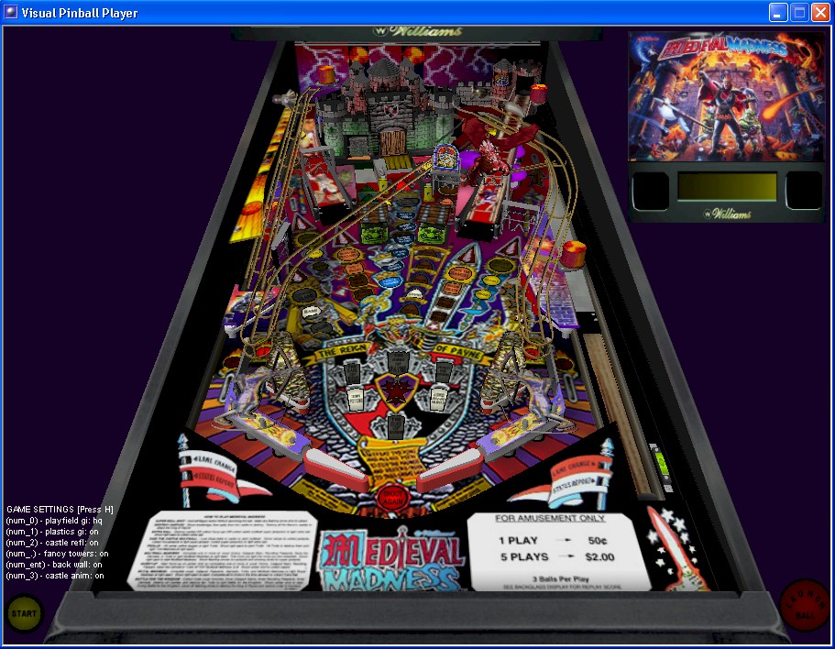835x649 pixels.
Task: Click the Williams logo below the display
Action: (x=727, y=214)
